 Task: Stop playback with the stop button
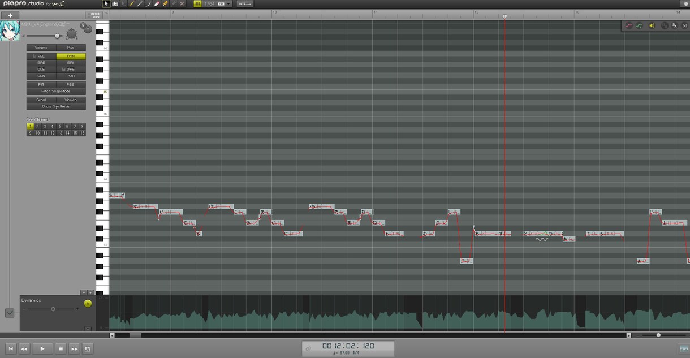[x=61, y=349]
